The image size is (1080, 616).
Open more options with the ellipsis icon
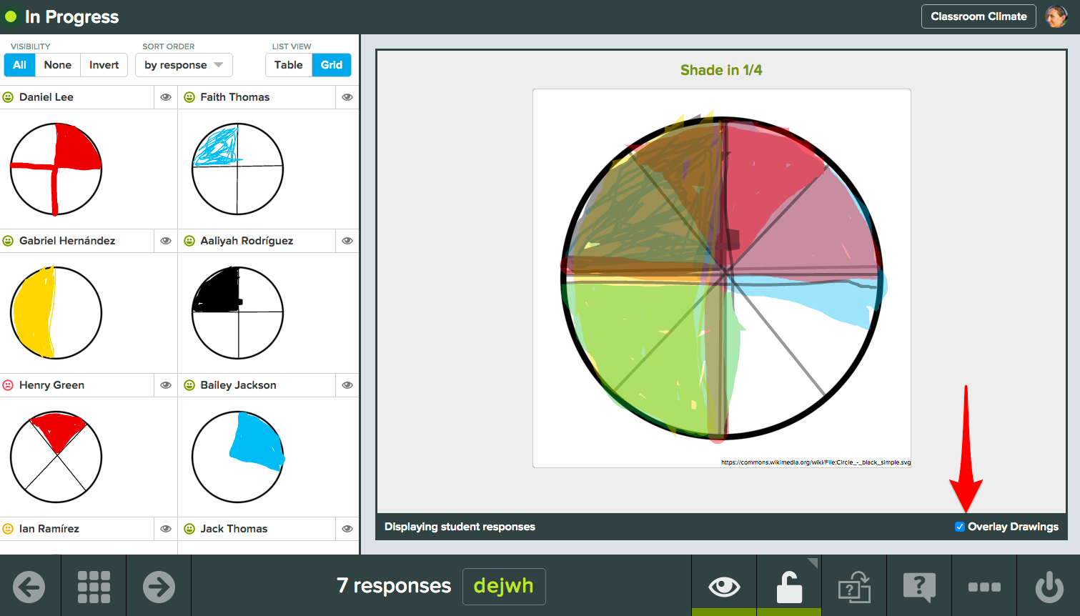tap(984, 586)
